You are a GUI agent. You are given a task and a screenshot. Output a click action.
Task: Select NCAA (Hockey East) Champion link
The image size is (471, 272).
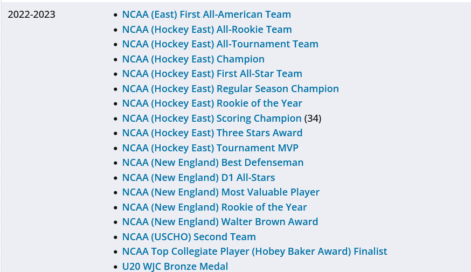pos(193,59)
